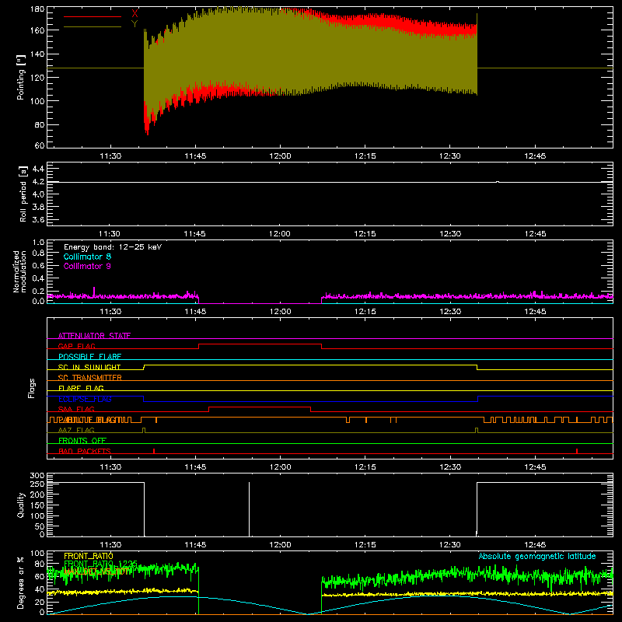Screen dimensions: 622x622
Task: Click the 'Degrees or %' axis title
Action: 21,582
